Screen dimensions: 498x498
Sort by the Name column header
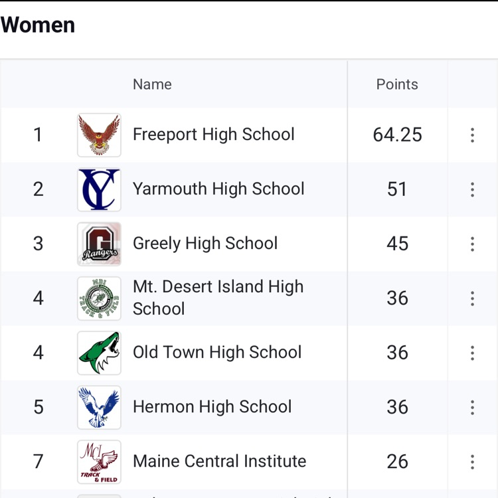pos(152,84)
